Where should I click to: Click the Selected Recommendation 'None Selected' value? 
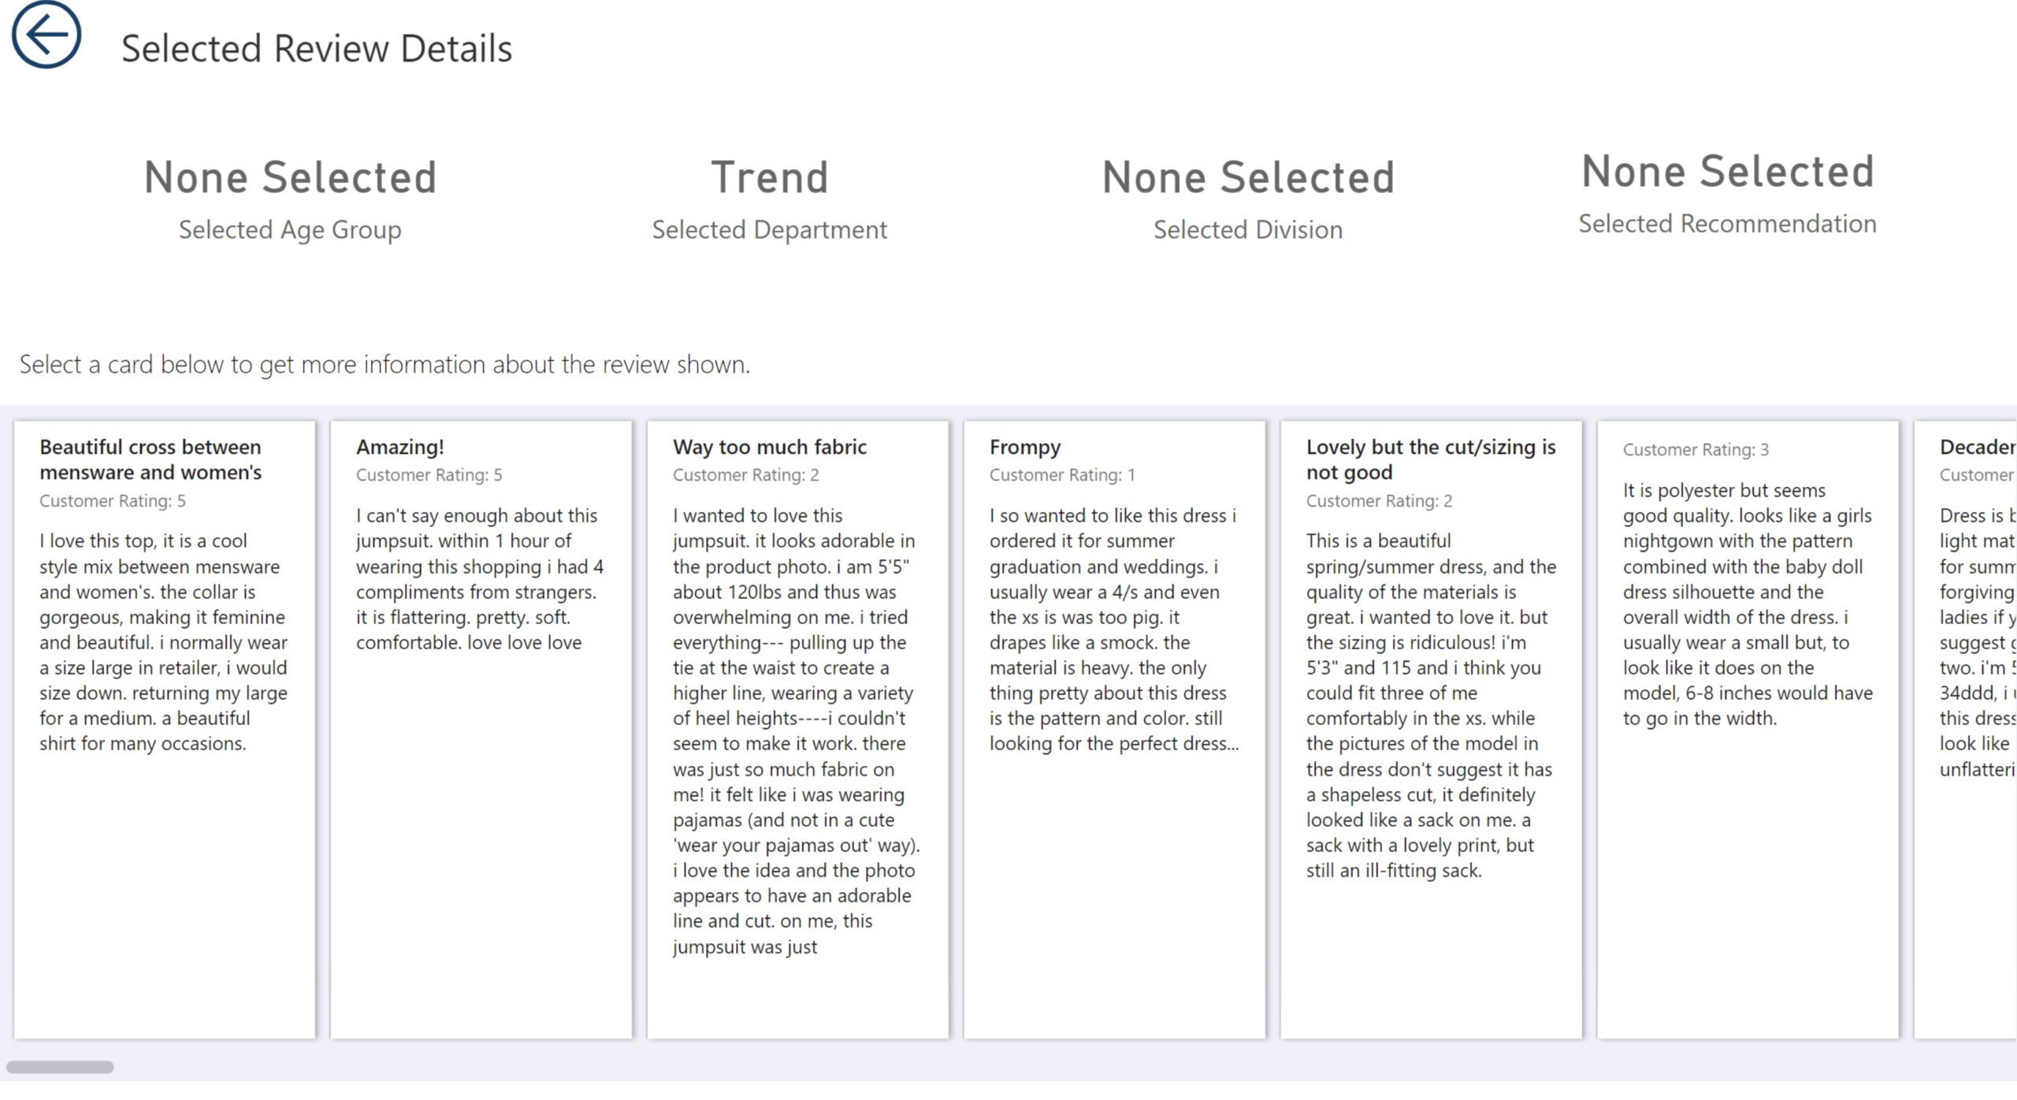(1728, 171)
